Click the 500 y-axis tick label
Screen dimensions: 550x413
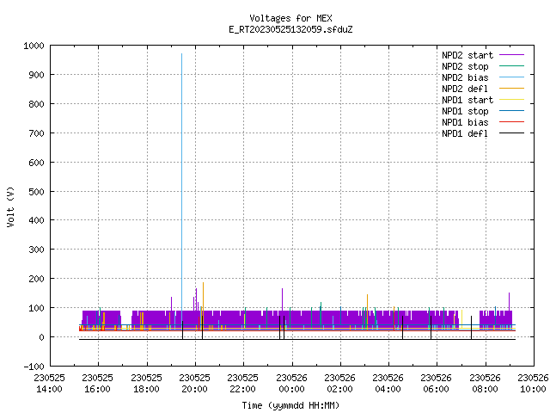point(36,192)
